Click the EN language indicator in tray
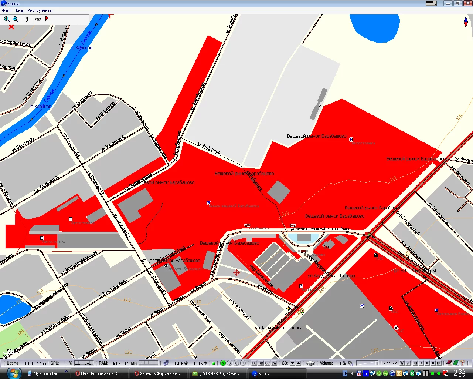The image size is (473, 379). point(345,373)
